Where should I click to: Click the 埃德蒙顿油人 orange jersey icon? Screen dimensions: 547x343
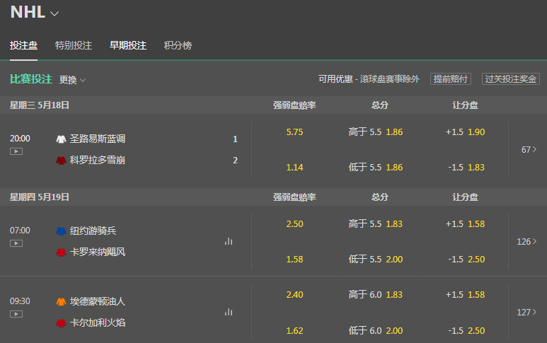(61, 302)
